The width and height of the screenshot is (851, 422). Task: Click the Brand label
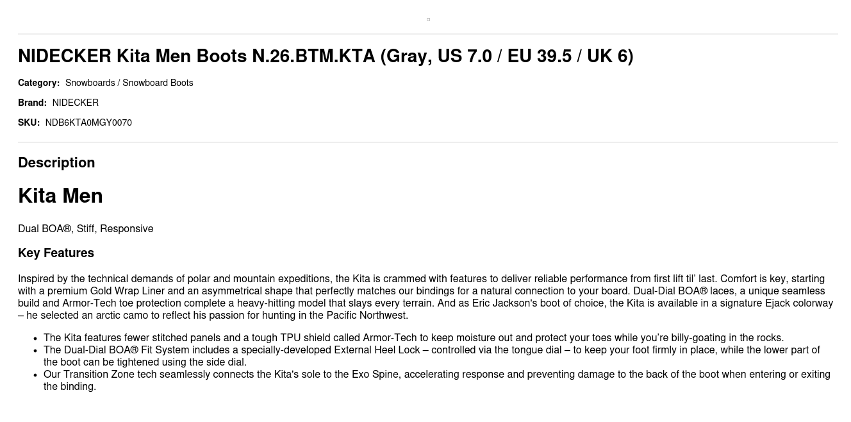[32, 103]
